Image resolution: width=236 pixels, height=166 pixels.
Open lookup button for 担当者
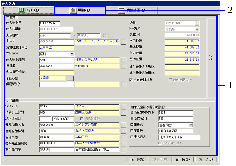pos(123,66)
